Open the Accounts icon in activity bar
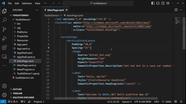The height and width of the screenshot is (104, 186). [x=4, y=86]
